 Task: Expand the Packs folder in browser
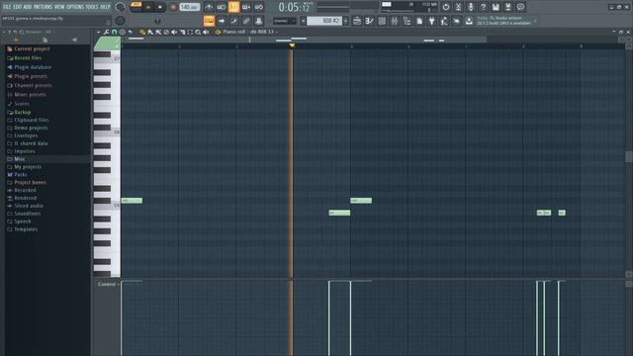coord(20,175)
